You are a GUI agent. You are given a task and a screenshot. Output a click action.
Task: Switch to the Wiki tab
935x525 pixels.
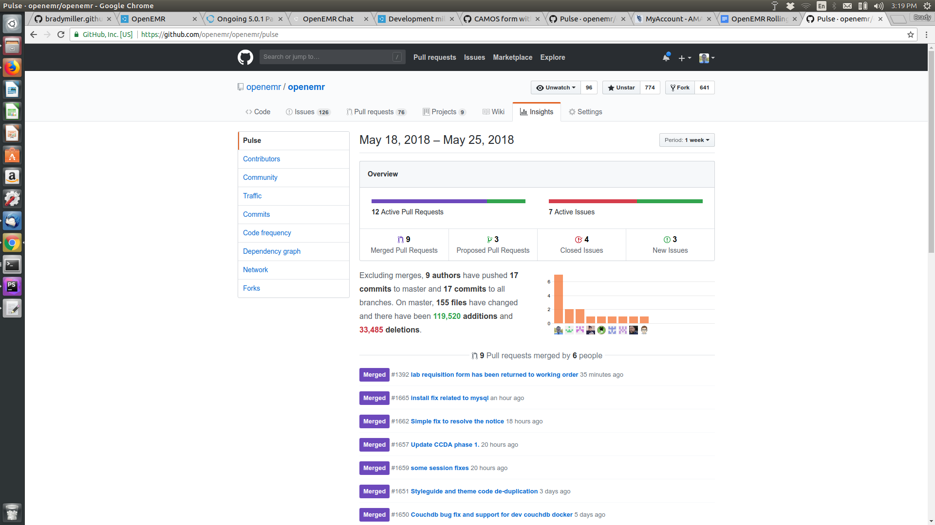[x=493, y=112]
